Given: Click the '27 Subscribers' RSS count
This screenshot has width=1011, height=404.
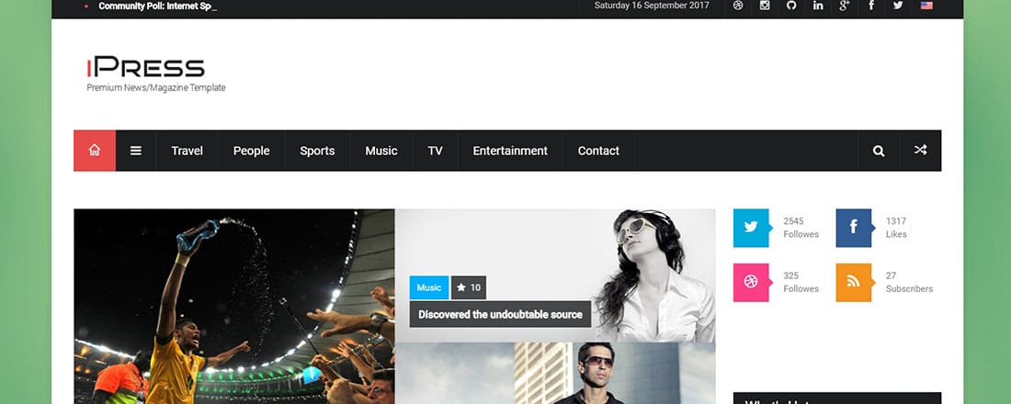Looking at the screenshot, I should coord(909,282).
